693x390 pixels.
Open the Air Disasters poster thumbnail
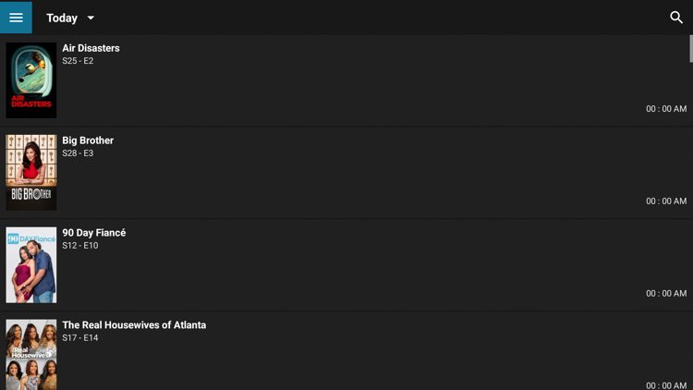coord(30,80)
